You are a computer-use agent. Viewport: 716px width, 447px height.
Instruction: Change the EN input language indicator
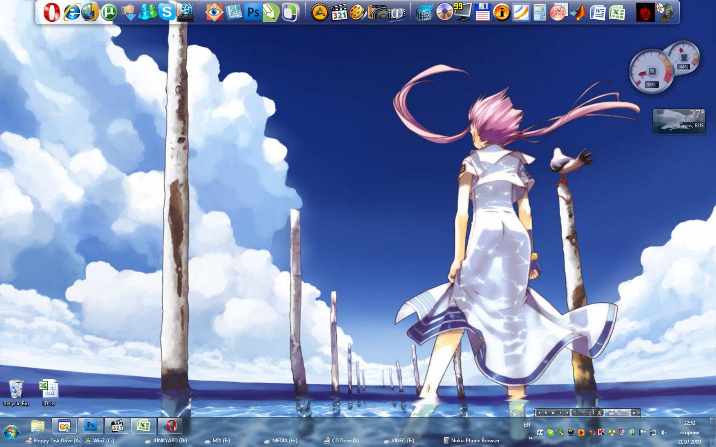[x=527, y=425]
